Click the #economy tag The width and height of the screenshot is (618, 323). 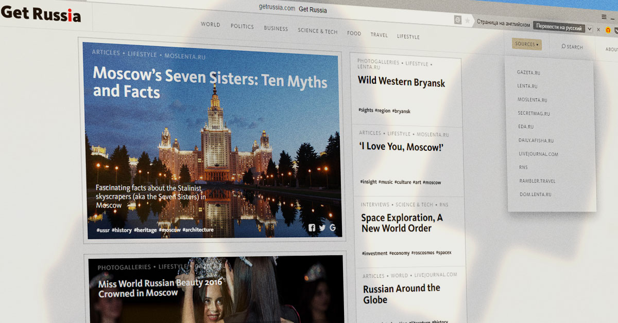[x=399, y=253]
